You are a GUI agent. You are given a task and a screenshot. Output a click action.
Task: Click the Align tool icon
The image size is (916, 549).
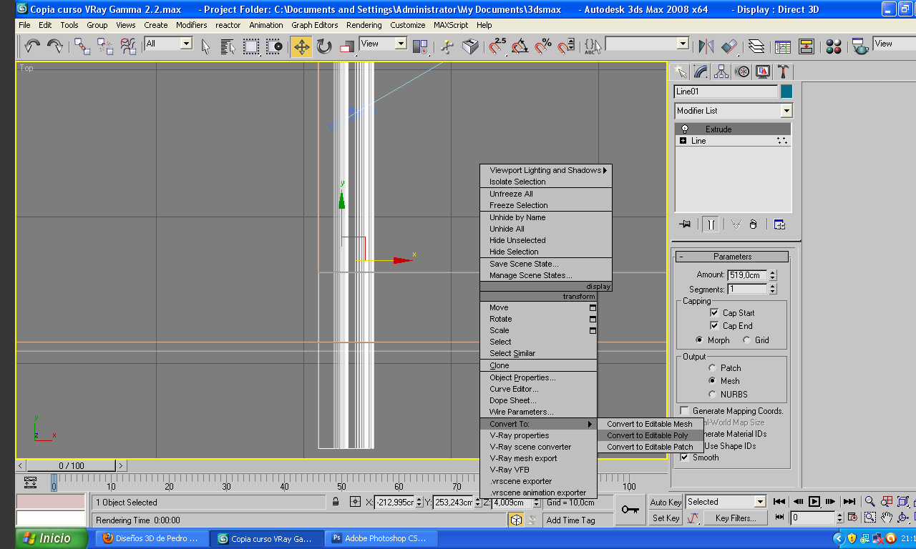pos(729,46)
